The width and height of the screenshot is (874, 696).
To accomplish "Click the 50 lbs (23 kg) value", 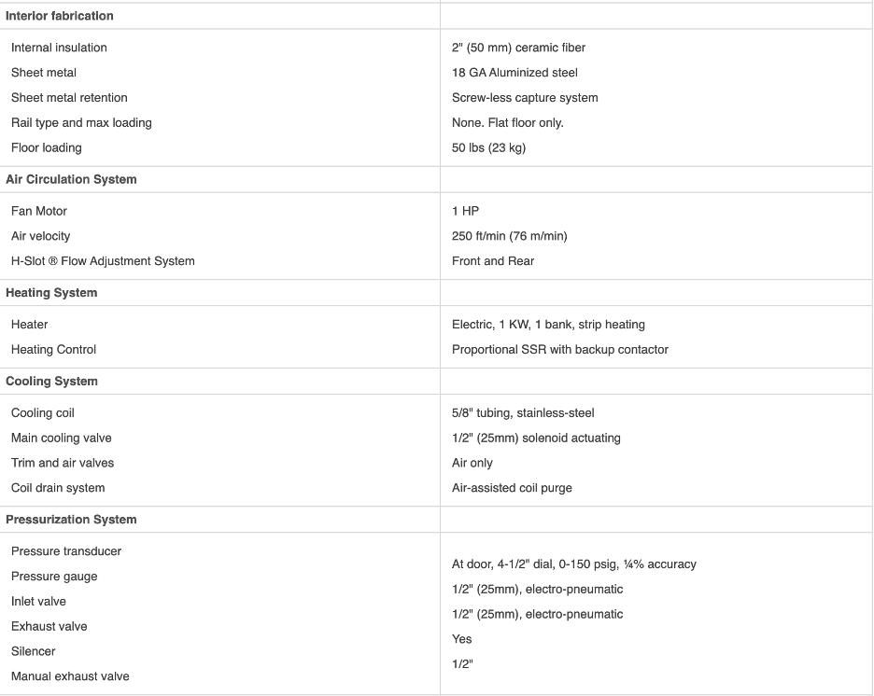I will (488, 148).
